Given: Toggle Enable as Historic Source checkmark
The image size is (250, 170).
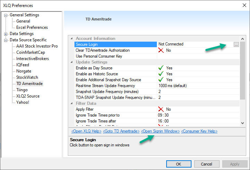Looking at the screenshot, I should [x=161, y=74].
